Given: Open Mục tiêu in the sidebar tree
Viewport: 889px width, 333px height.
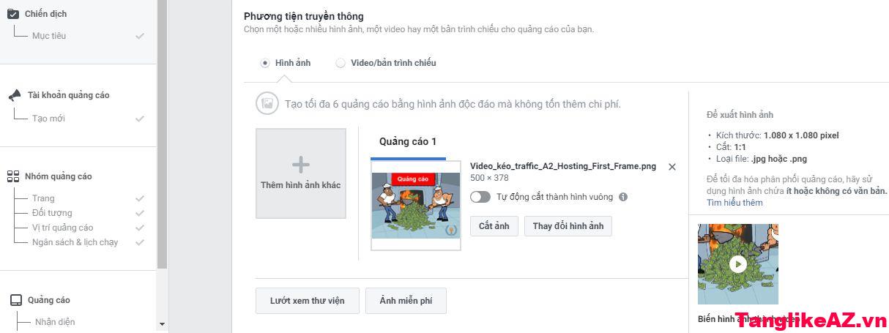Looking at the screenshot, I should [49, 36].
